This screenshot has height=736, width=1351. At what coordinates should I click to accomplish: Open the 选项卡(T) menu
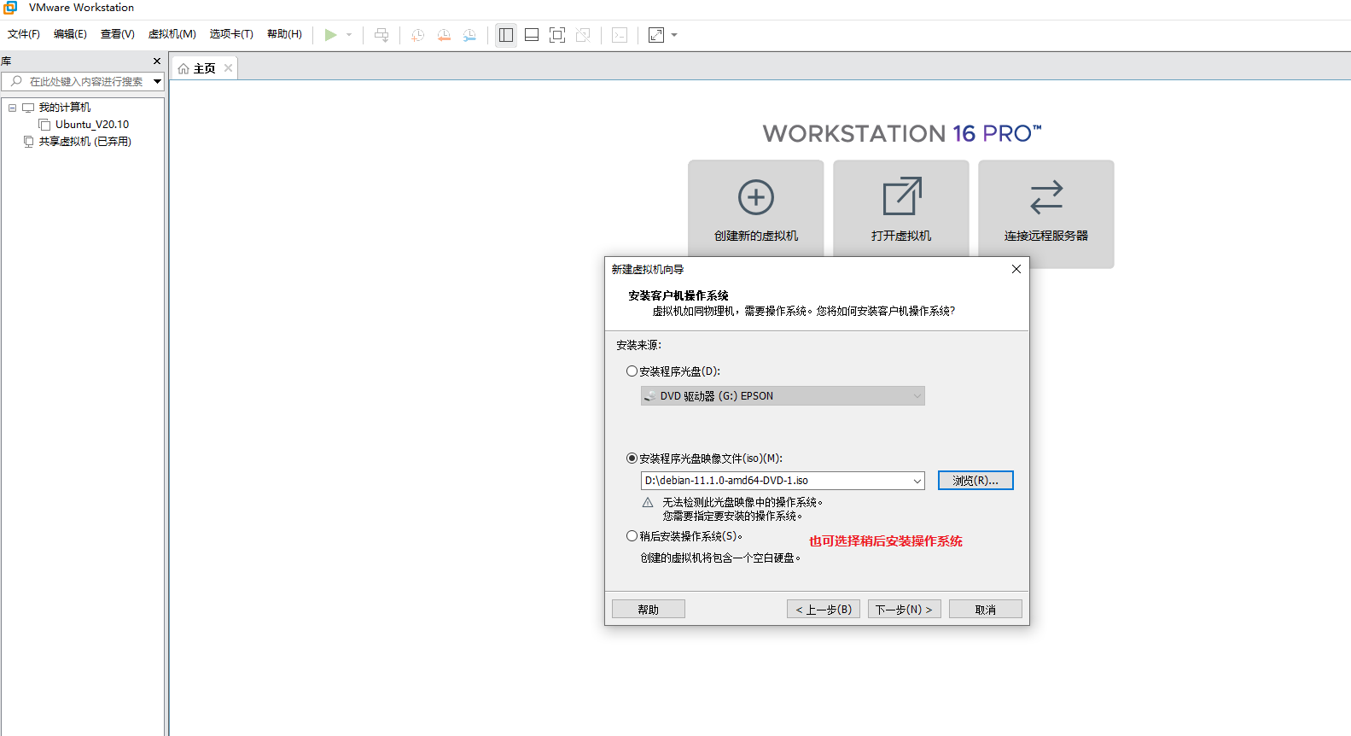pos(231,34)
